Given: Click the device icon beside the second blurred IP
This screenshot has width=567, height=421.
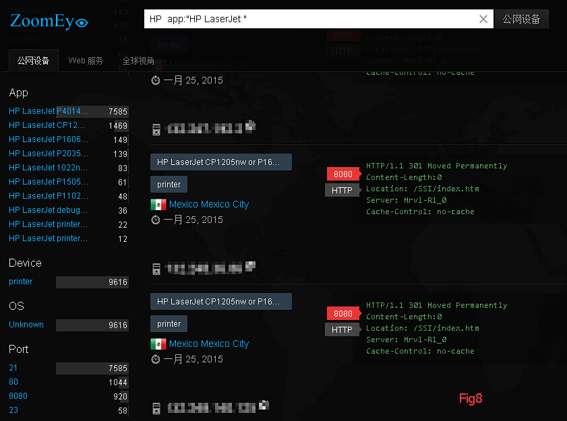Looking at the screenshot, I should click(x=156, y=269).
